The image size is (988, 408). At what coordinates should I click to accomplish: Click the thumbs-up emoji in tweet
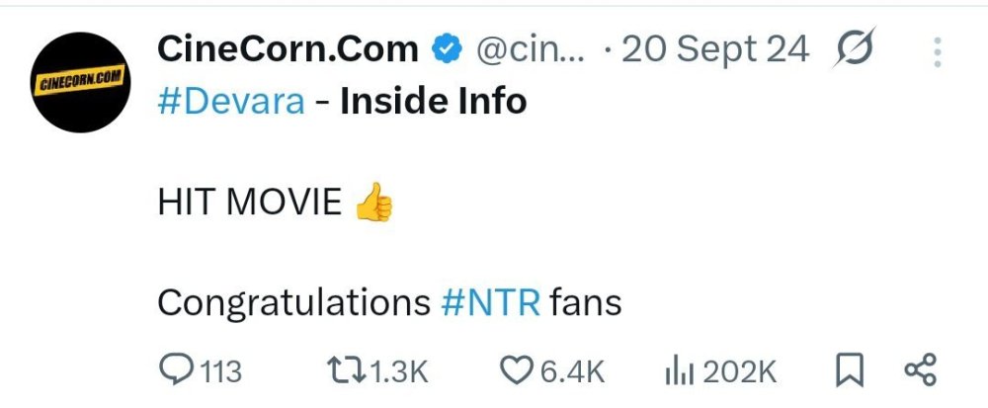pos(374,202)
